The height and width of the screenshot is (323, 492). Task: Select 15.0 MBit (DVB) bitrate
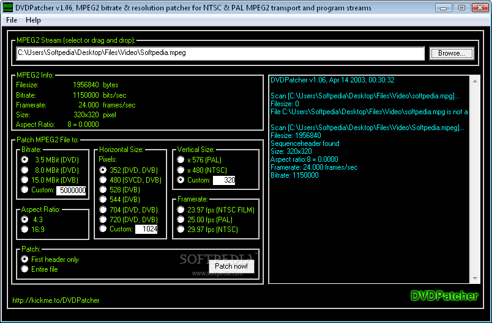tap(50, 180)
